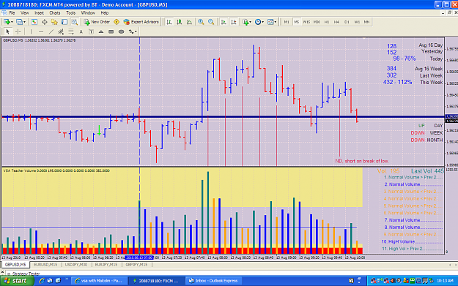Switch to GBPJPY,M15 chart tab
This screenshot has width=458, height=286.
[136, 265]
